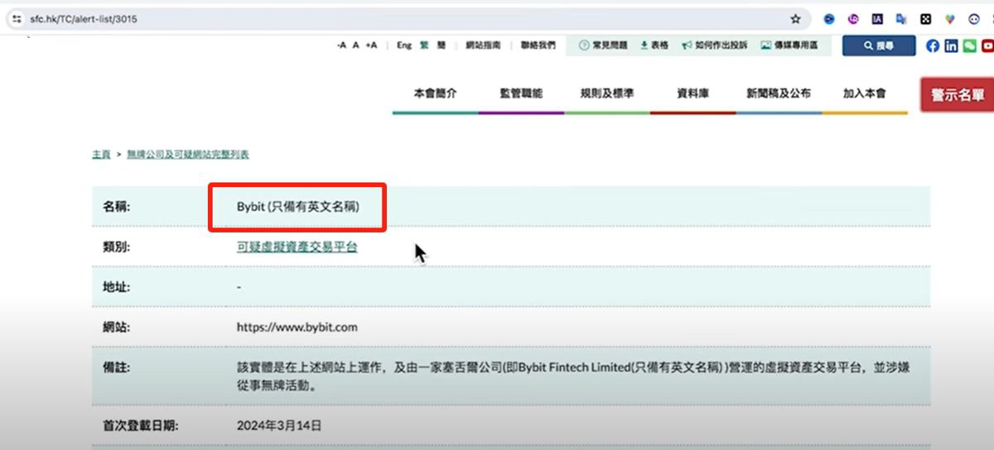Screen dimensions: 994x450
Task: Open the 可疑虛擬資產交易平台 category link
Action: [297, 247]
